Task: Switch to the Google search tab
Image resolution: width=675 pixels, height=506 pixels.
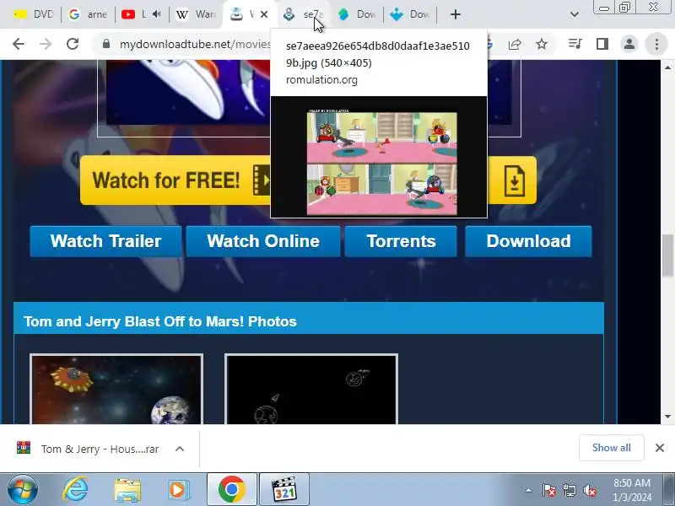Action: [89, 14]
